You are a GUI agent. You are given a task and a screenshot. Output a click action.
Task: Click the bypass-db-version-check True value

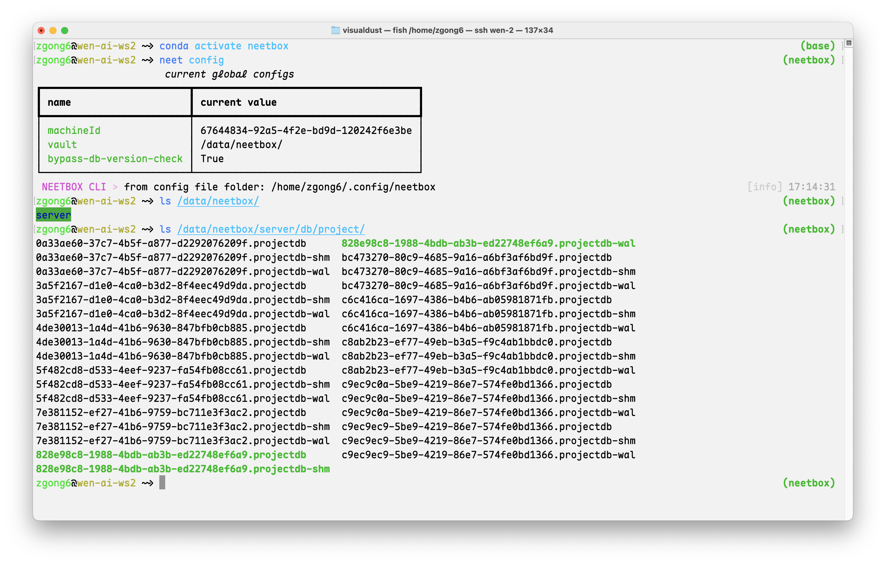(212, 159)
